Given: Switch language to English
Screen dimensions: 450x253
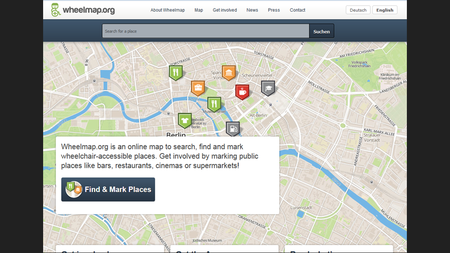Looking at the screenshot, I should pyautogui.click(x=385, y=10).
